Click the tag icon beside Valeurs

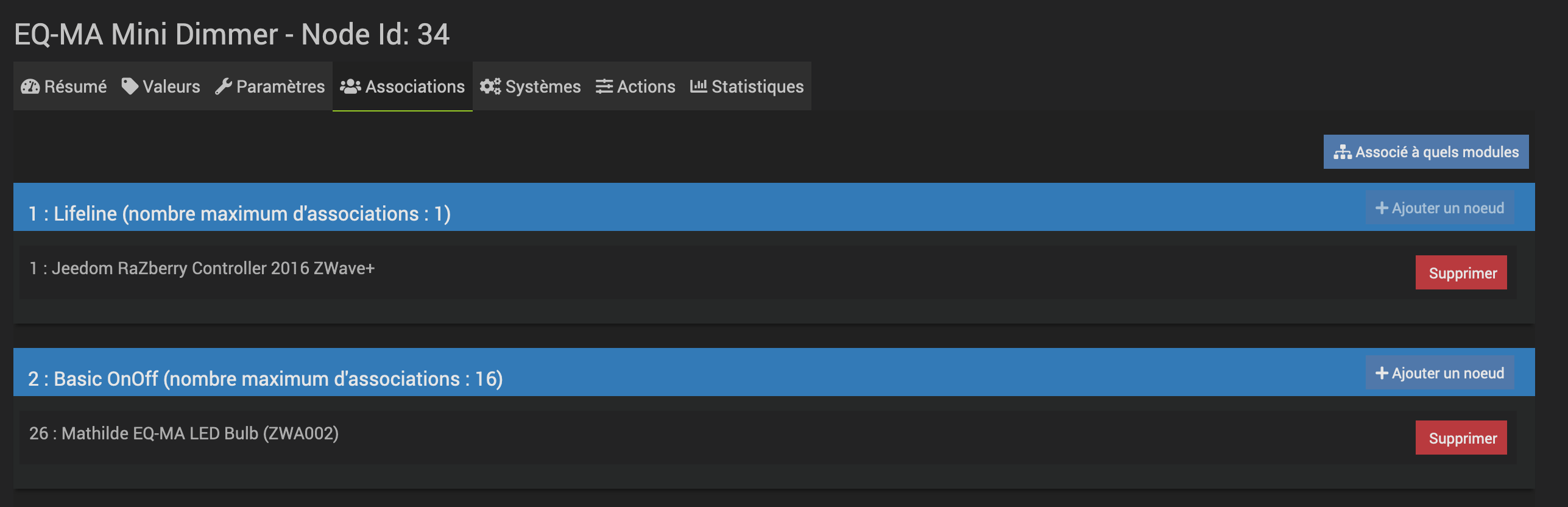130,86
